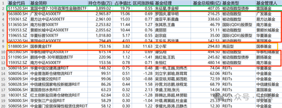The image size is (282, 108).
Task: Click fund name 红土创新盐田港仓储物流REIT
Action: (59, 95)
